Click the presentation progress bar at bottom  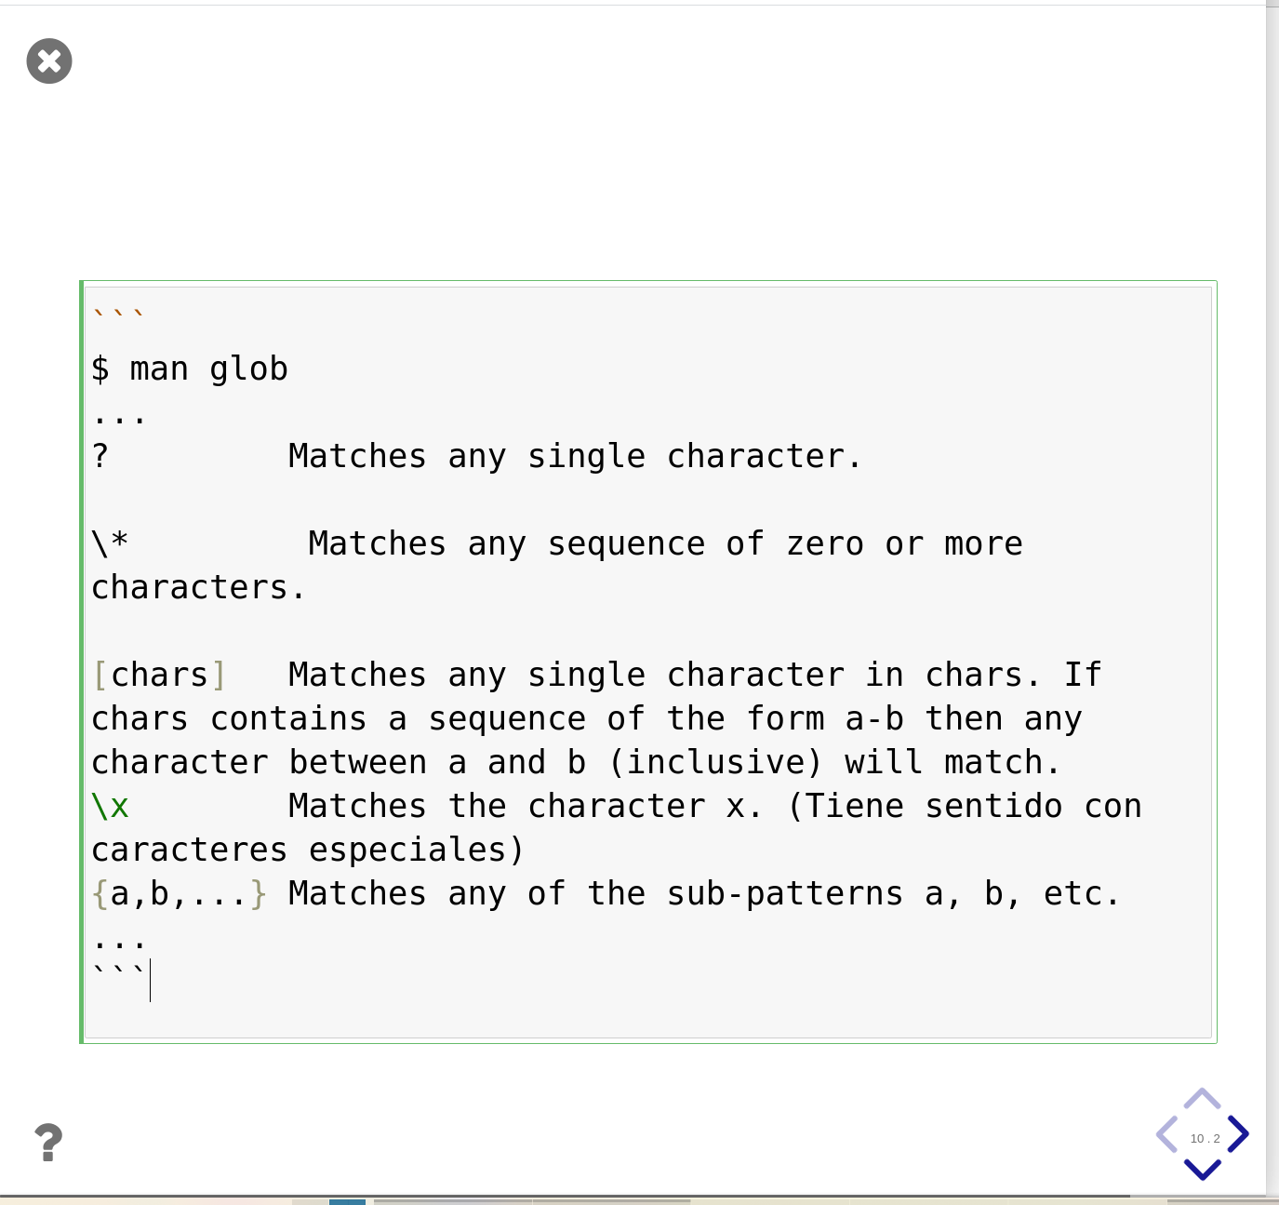565,1196
